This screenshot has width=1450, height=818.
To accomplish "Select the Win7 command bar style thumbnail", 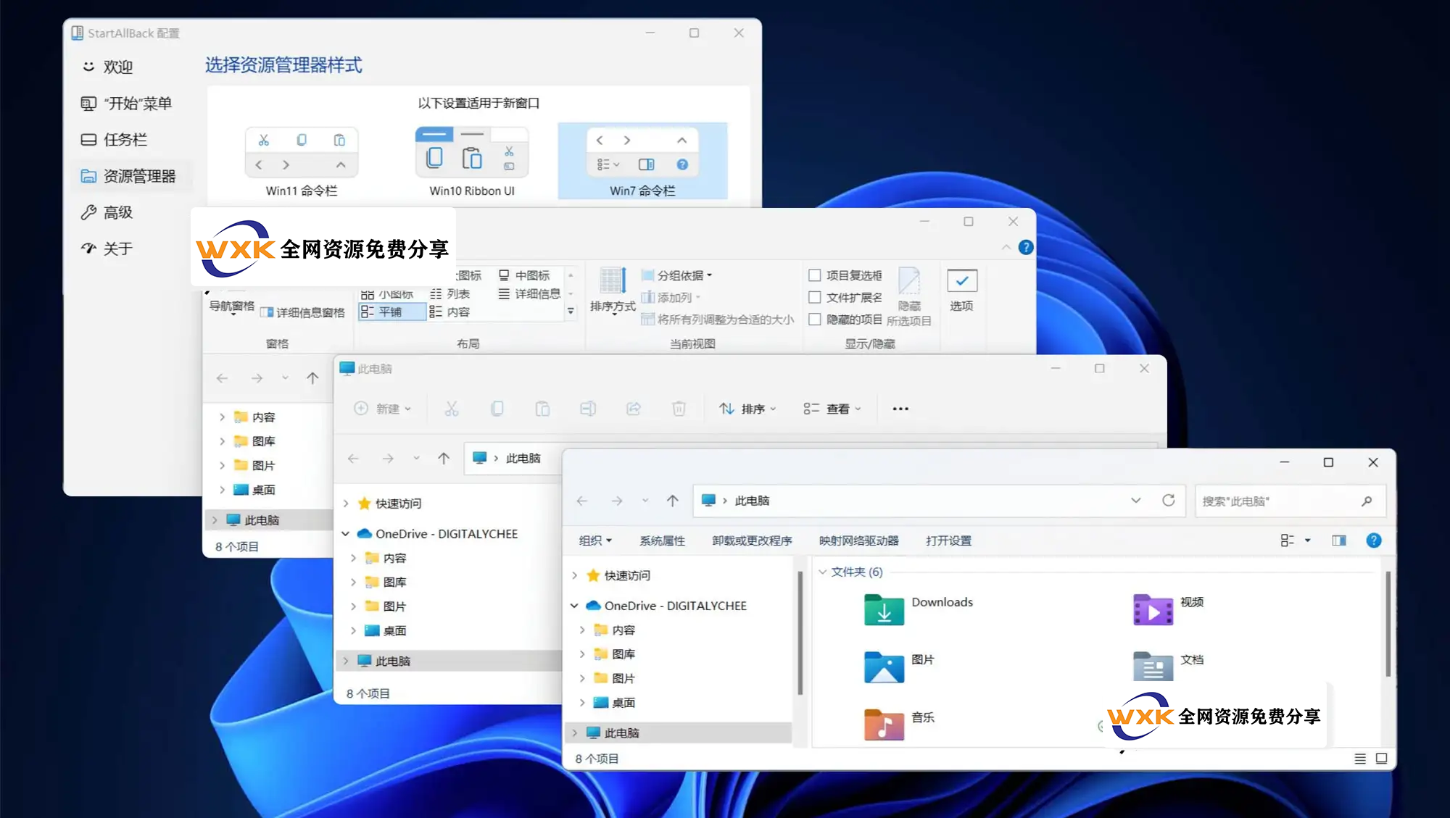I will tap(642, 162).
